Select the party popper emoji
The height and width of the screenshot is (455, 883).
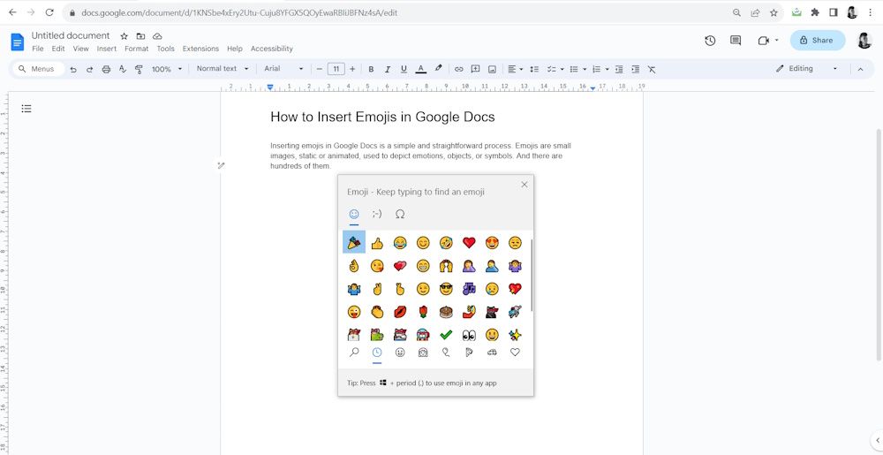tap(354, 242)
